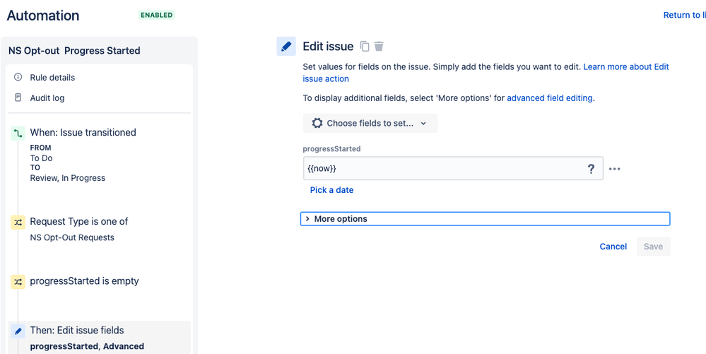The image size is (706, 354).
Task: Open the three-dot menu beside progressStarted field
Action: click(615, 169)
